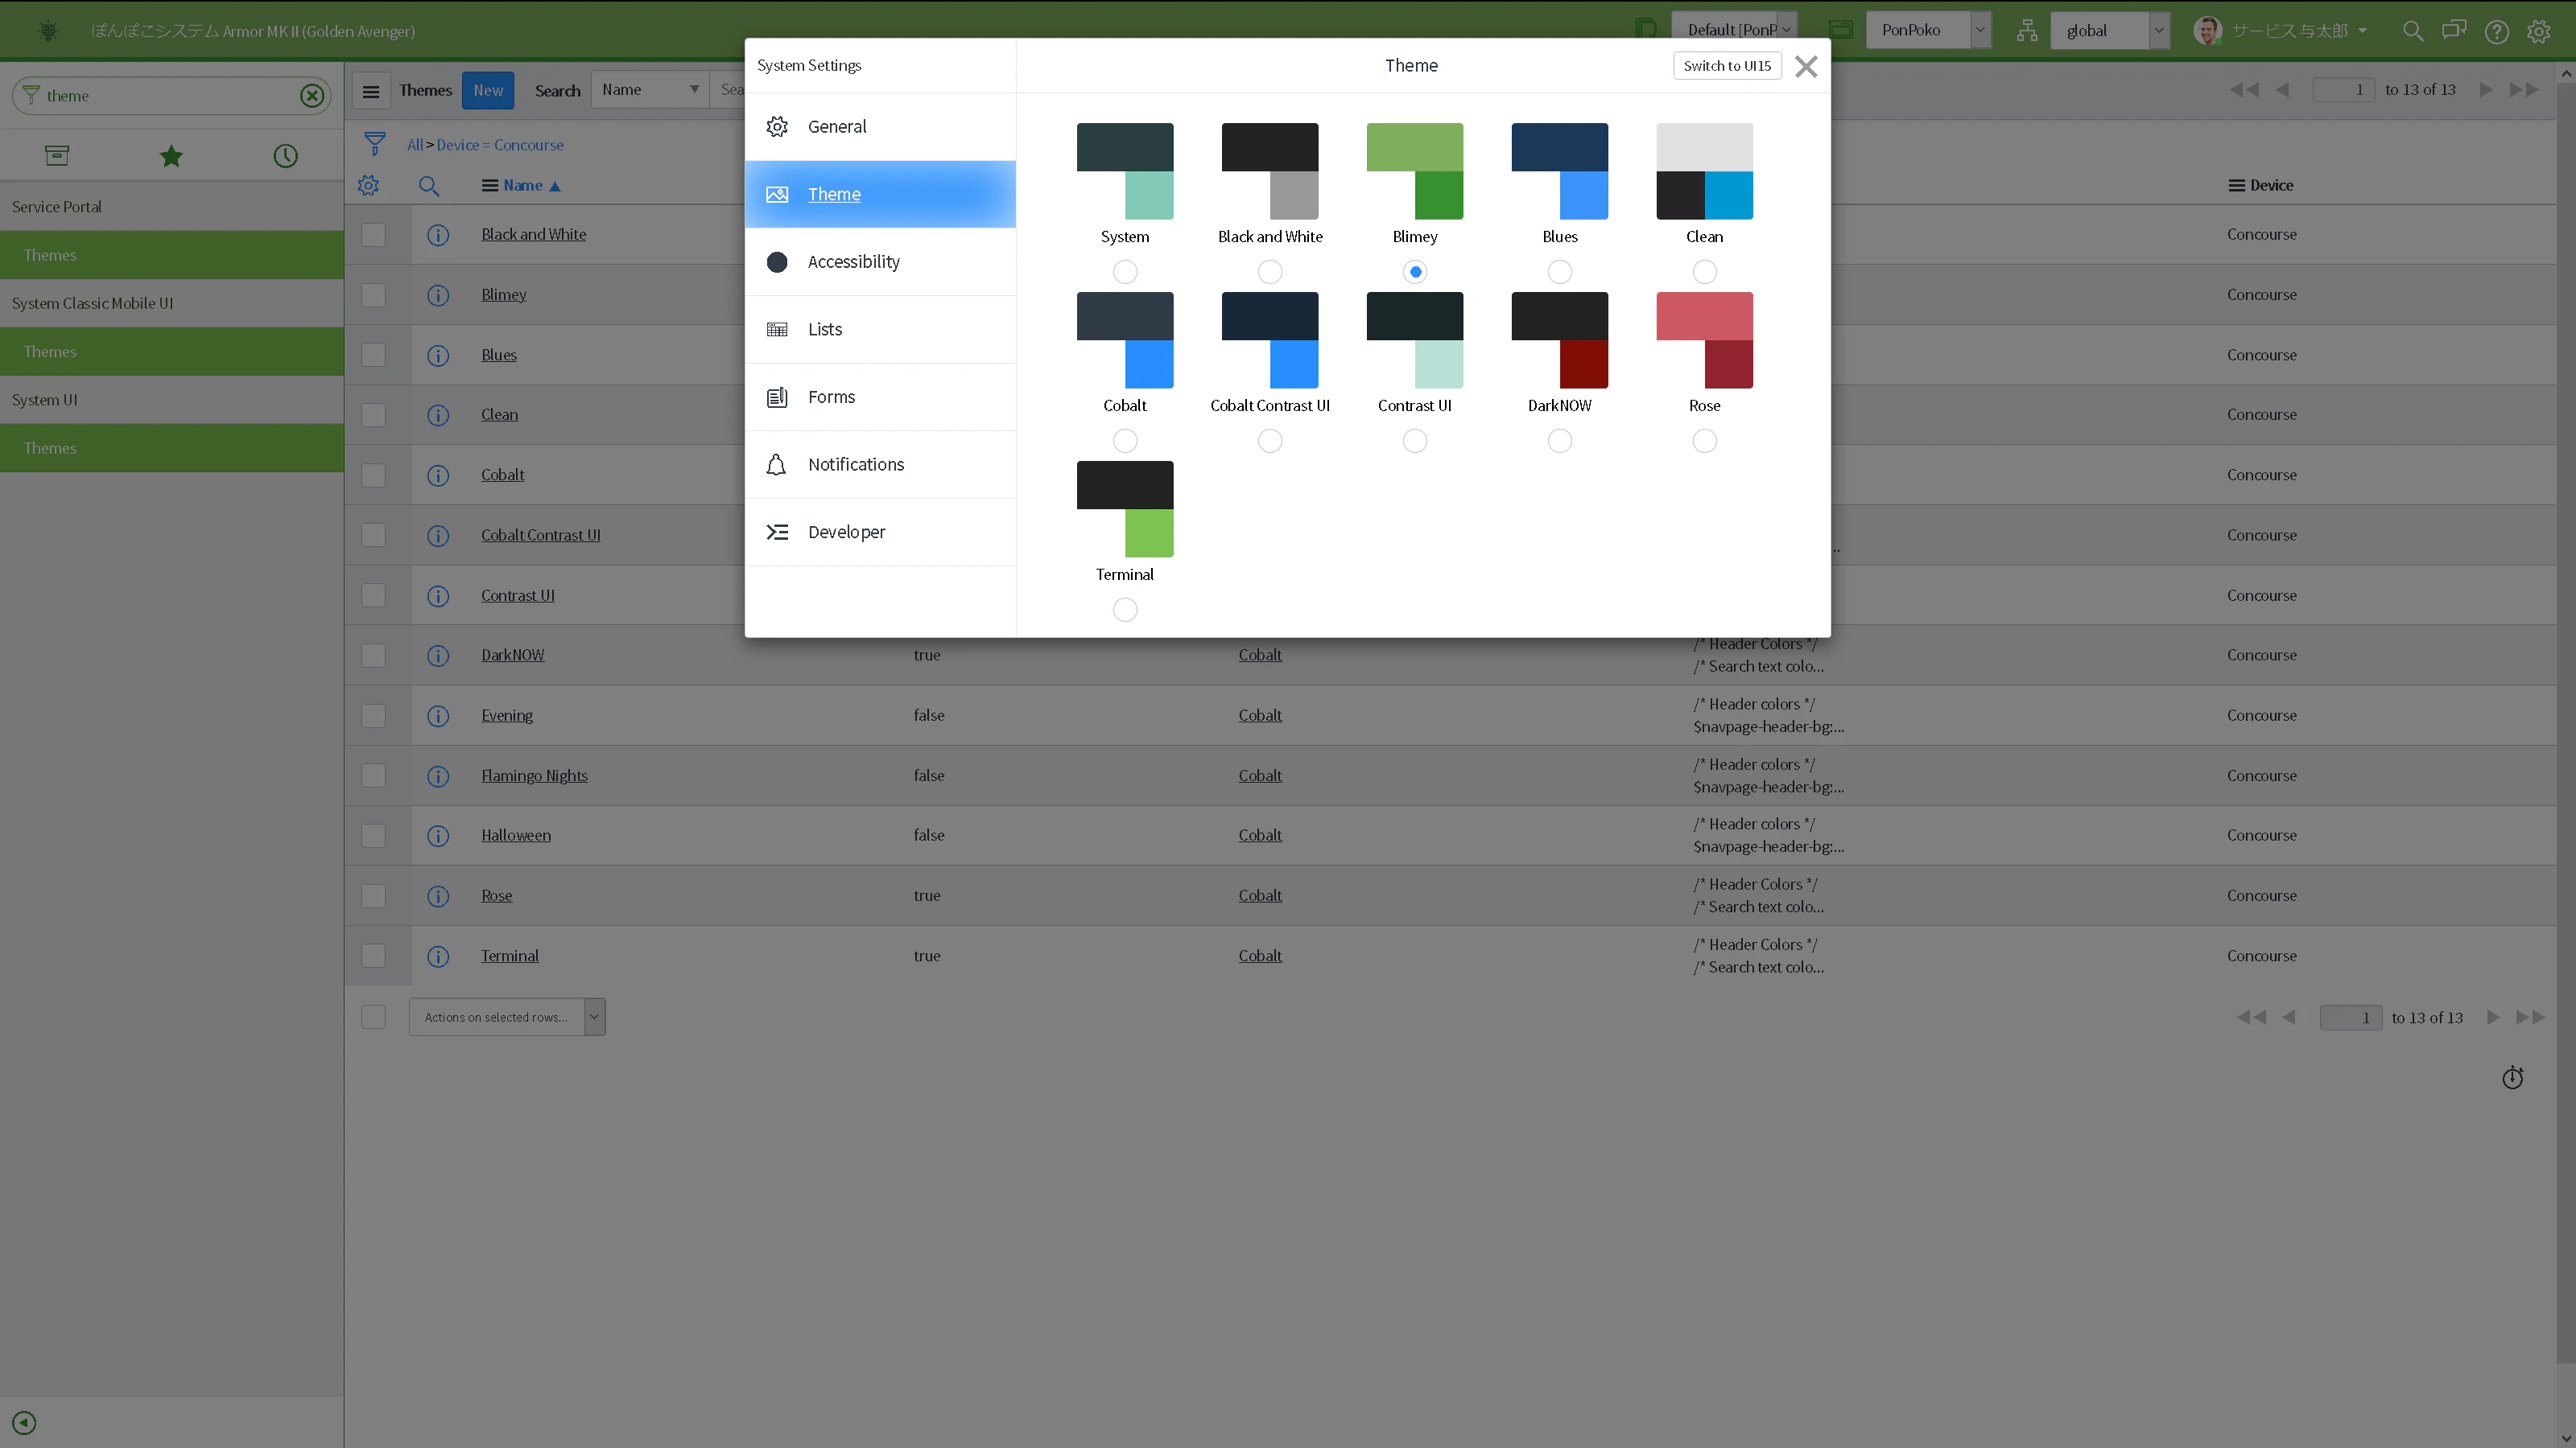This screenshot has width=2576, height=1448.
Task: Go to last page arrow at bottom
Action: (x=2531, y=1018)
